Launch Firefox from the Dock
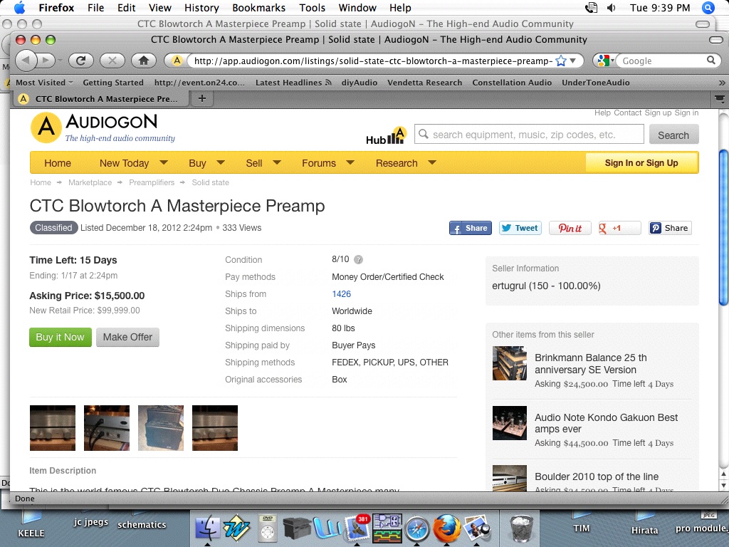This screenshot has width=729, height=547. tap(446, 528)
